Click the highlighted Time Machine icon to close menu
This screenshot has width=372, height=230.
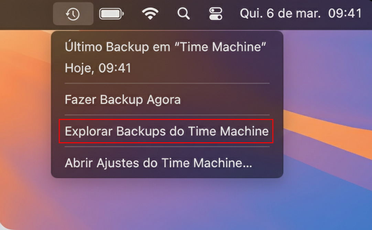[73, 14]
